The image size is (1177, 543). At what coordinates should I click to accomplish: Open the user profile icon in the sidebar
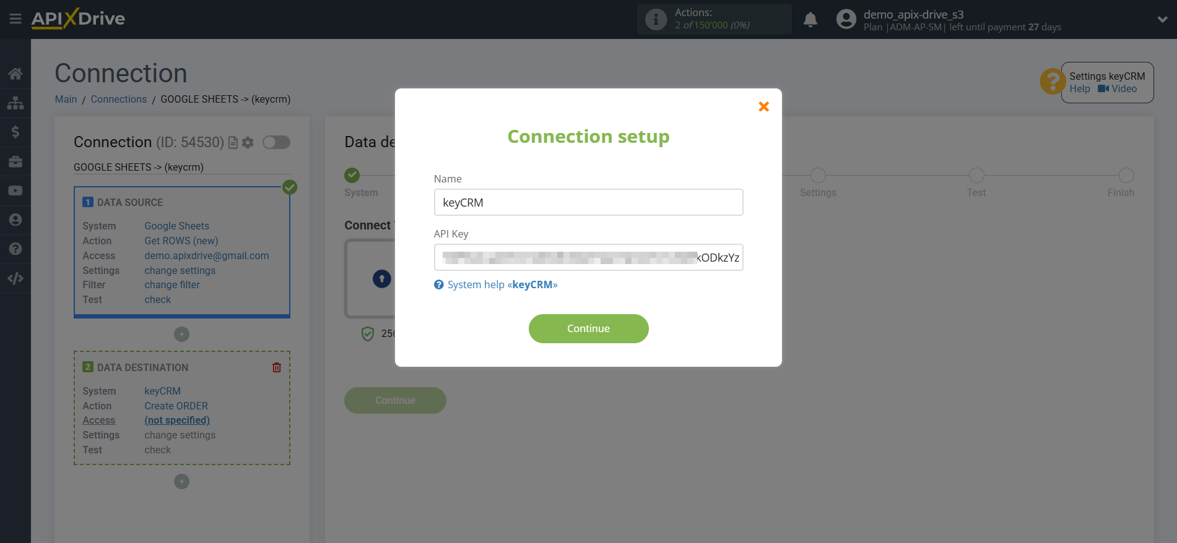point(15,220)
